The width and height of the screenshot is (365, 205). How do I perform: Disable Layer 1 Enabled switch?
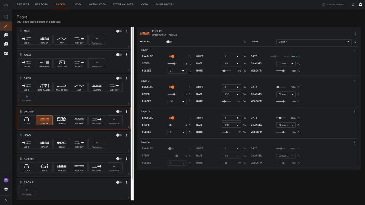tap(171, 56)
